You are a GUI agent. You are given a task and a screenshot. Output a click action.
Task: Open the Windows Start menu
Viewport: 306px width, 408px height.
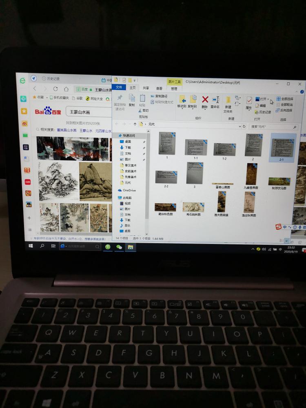pos(31,245)
